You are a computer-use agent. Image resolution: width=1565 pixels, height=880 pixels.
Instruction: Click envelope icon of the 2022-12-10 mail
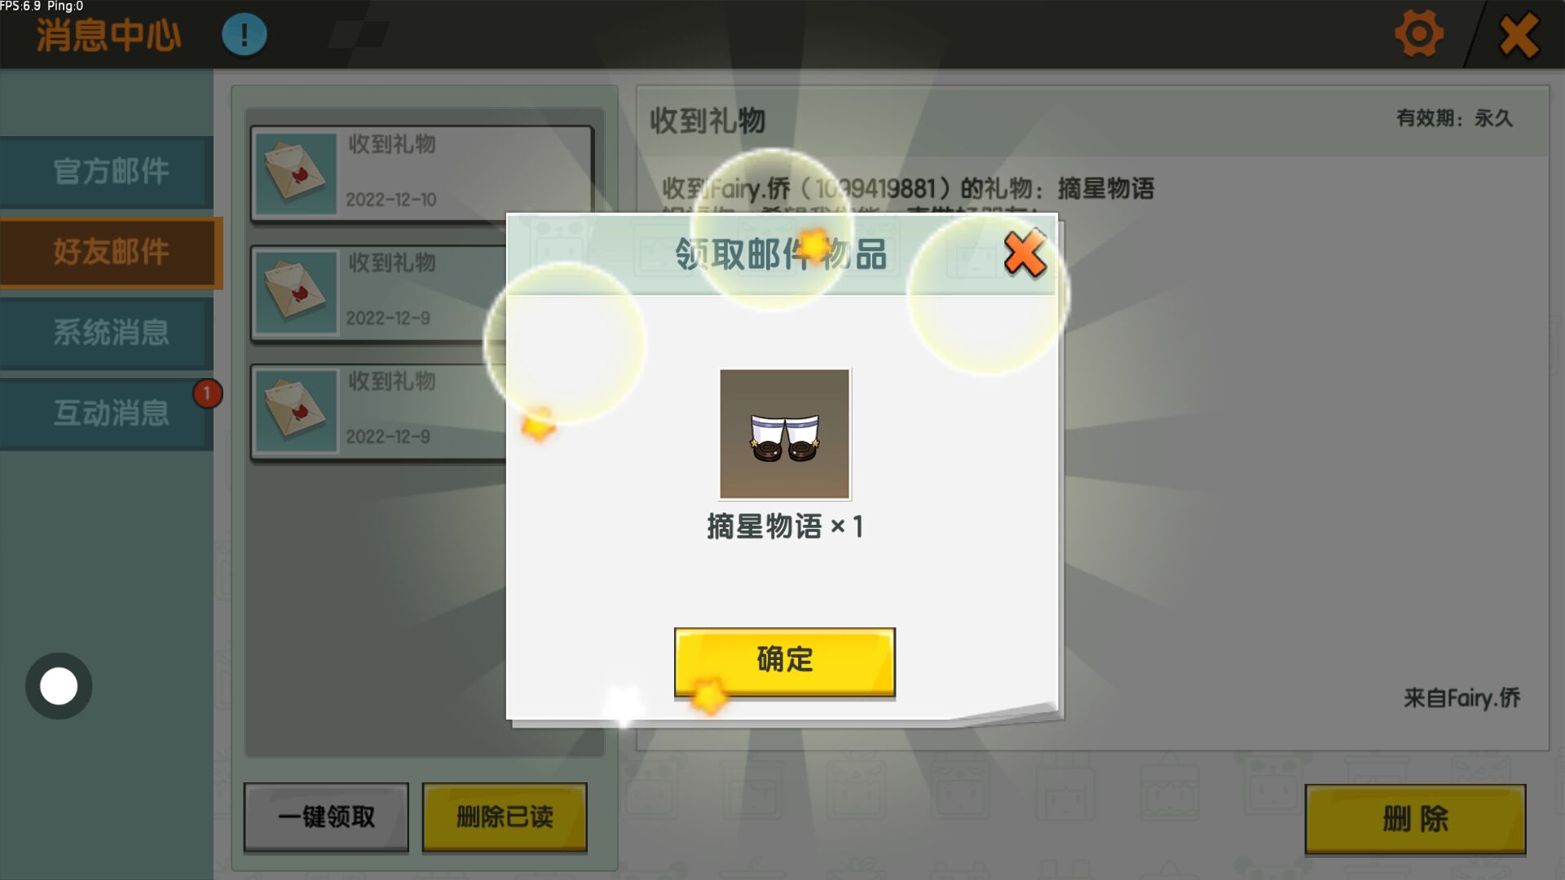(295, 174)
